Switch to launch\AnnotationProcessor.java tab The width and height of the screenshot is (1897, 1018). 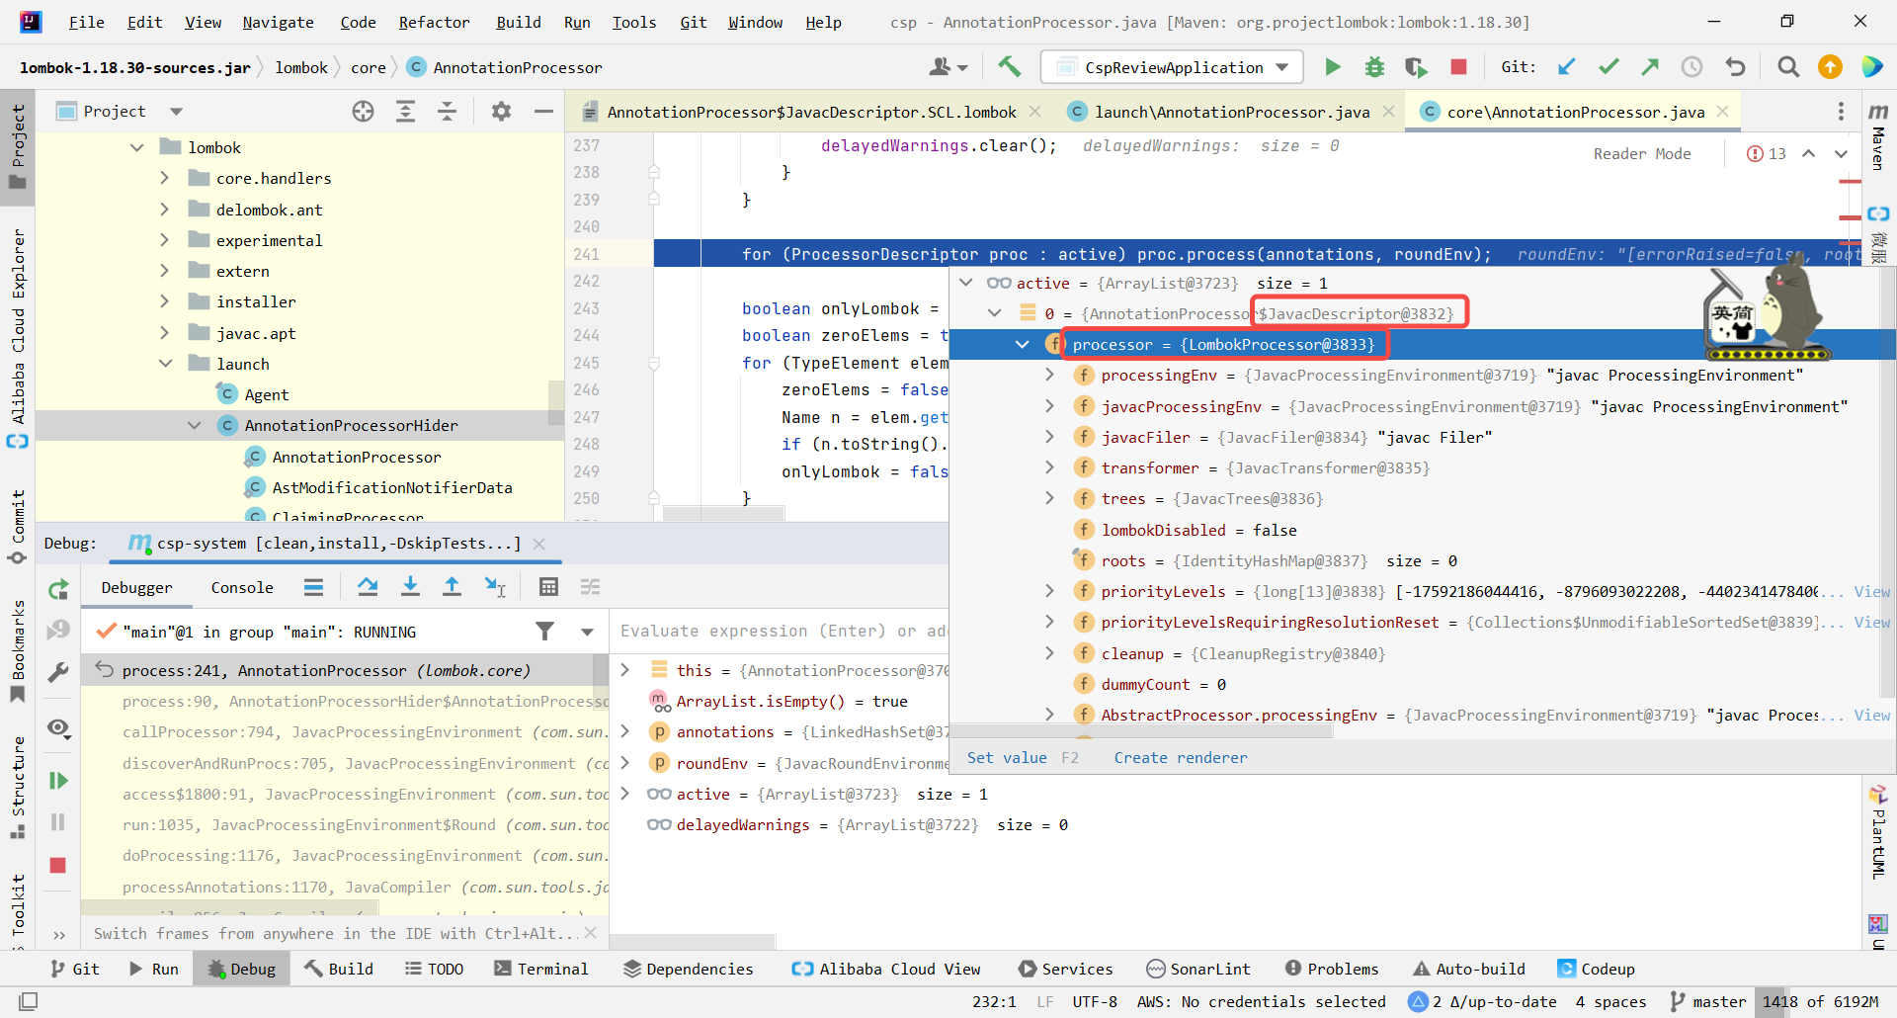[x=1231, y=112]
